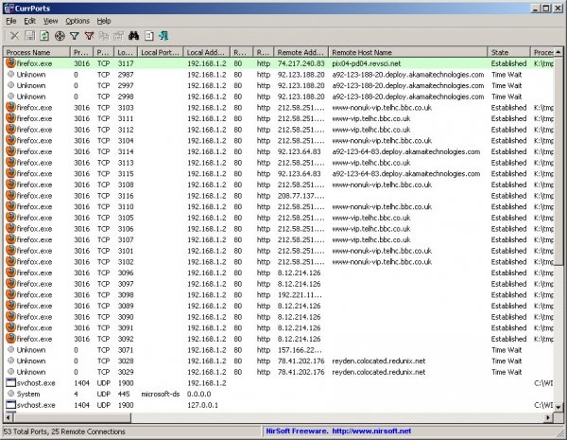Screen dimensions: 567x440
Task: Click the green Refresh toolbar icon
Action: pos(44,35)
